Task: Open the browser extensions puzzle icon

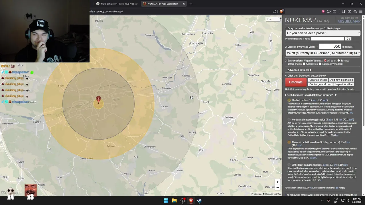Action: pos(329,11)
